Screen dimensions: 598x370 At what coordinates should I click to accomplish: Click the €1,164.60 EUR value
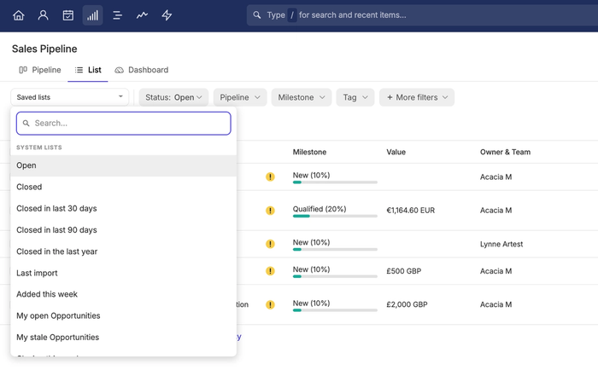(x=410, y=210)
